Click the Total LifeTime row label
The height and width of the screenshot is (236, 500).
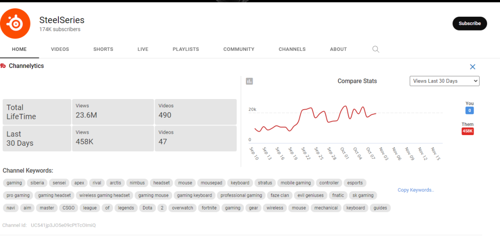(x=37, y=112)
